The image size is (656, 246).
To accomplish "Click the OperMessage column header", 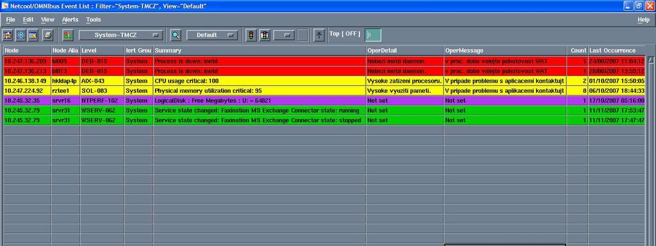I will (505, 51).
